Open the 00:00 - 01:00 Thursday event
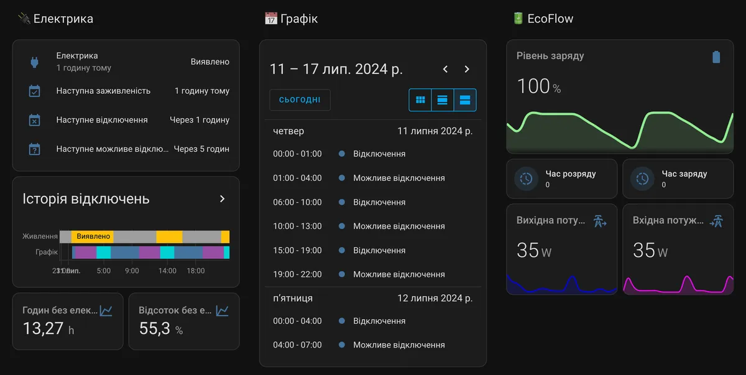This screenshot has width=746, height=375. [373, 154]
